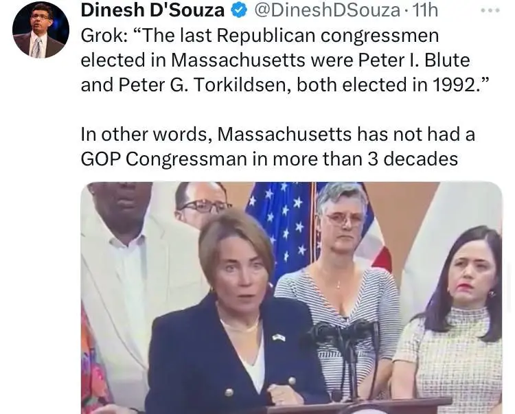Screen dimensions: 515x414
Task: Open the @DineshDSouza handle link
Action: click(x=327, y=10)
